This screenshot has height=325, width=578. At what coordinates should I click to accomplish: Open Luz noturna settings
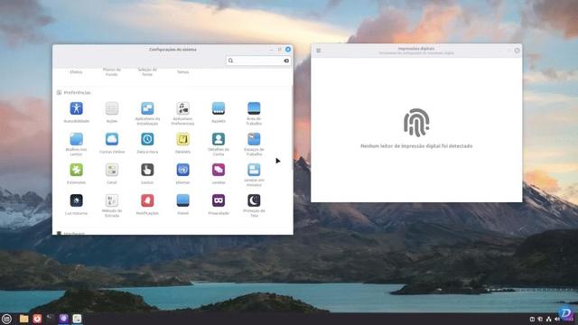[x=76, y=205]
